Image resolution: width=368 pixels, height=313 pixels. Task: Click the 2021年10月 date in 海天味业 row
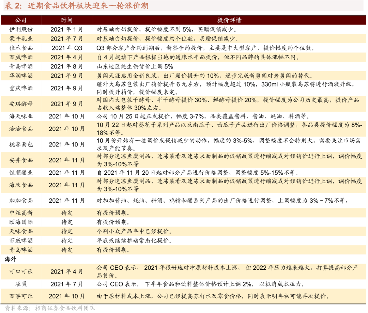click(67, 116)
